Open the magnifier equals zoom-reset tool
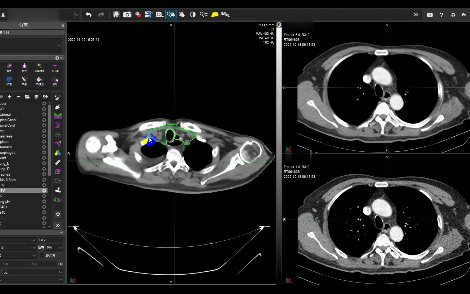Image resolution: width=470 pixels, height=294 pixels. [x=203, y=15]
